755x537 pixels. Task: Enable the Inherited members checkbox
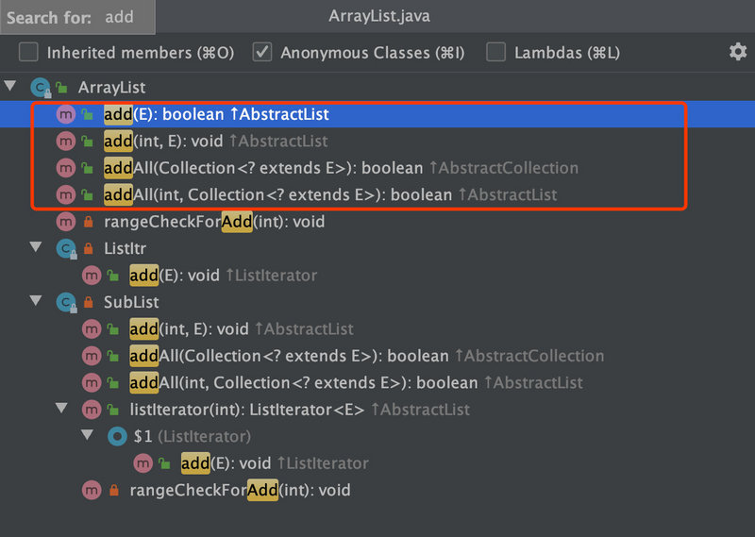coord(29,53)
